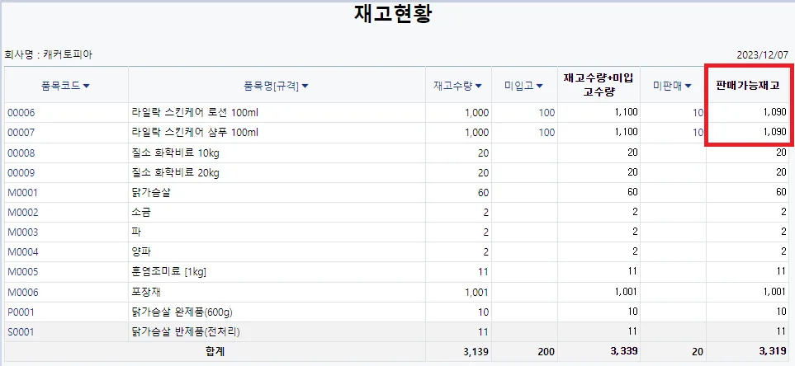Click item code M0006 link
Screen dimensions: 795x366
tap(22, 292)
